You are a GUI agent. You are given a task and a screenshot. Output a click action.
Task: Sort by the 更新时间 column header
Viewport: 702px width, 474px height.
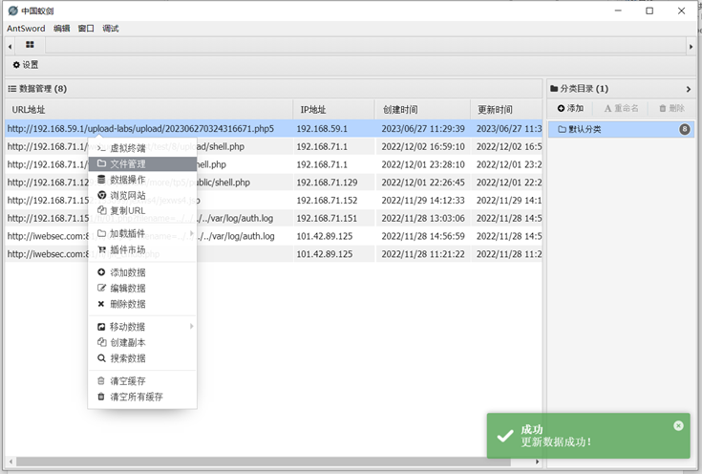tap(506, 109)
